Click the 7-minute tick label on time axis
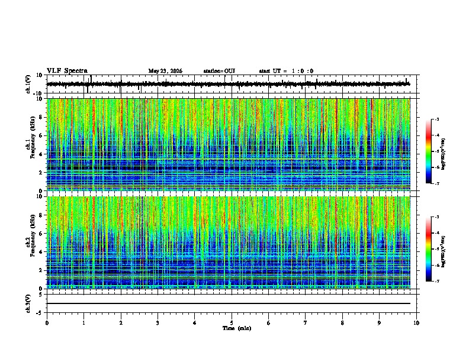The height and width of the screenshot is (362, 469). (306, 323)
